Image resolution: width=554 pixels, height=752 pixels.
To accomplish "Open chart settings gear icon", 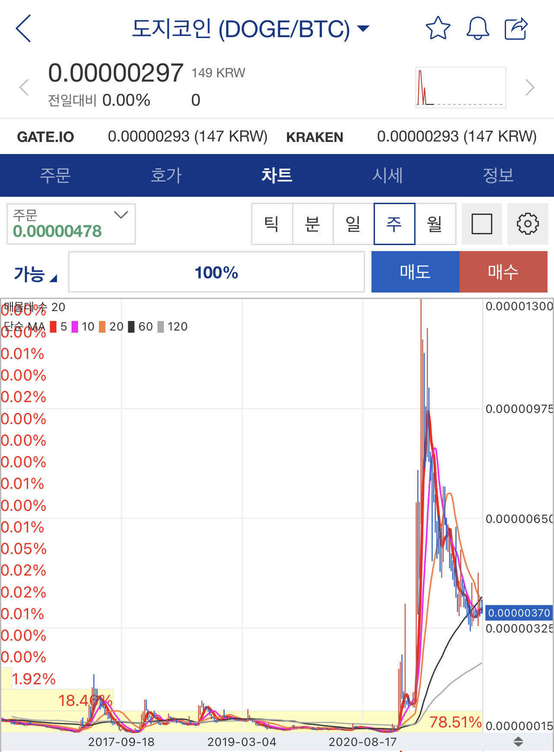I will (527, 224).
